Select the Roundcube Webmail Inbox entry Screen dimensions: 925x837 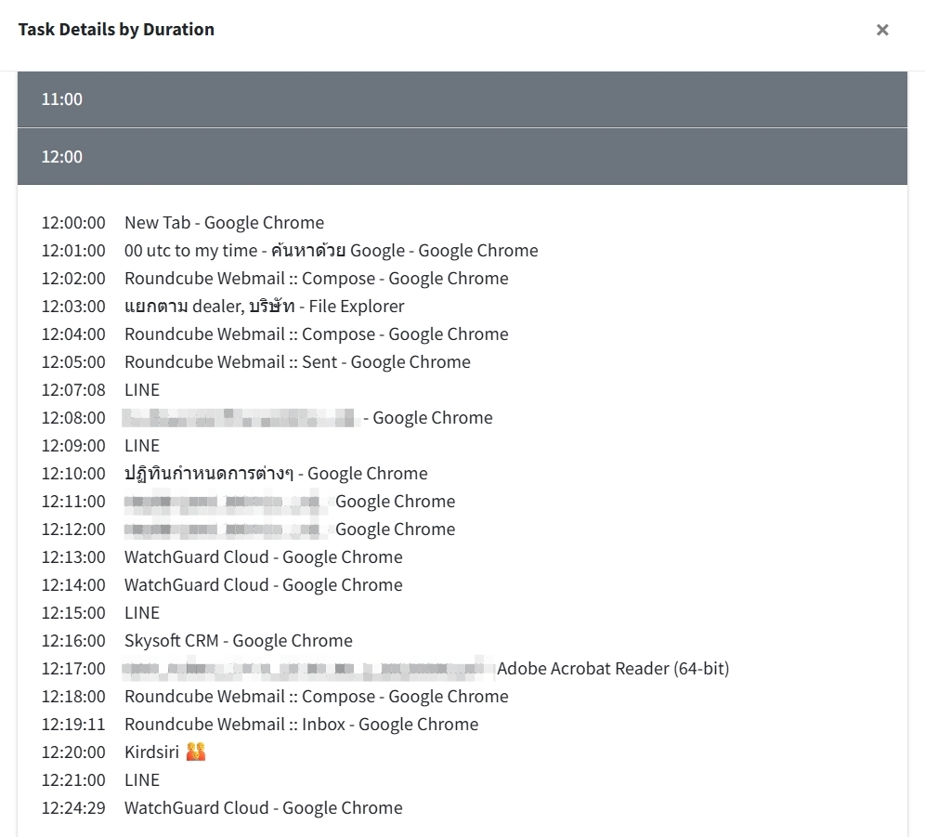tap(259, 725)
